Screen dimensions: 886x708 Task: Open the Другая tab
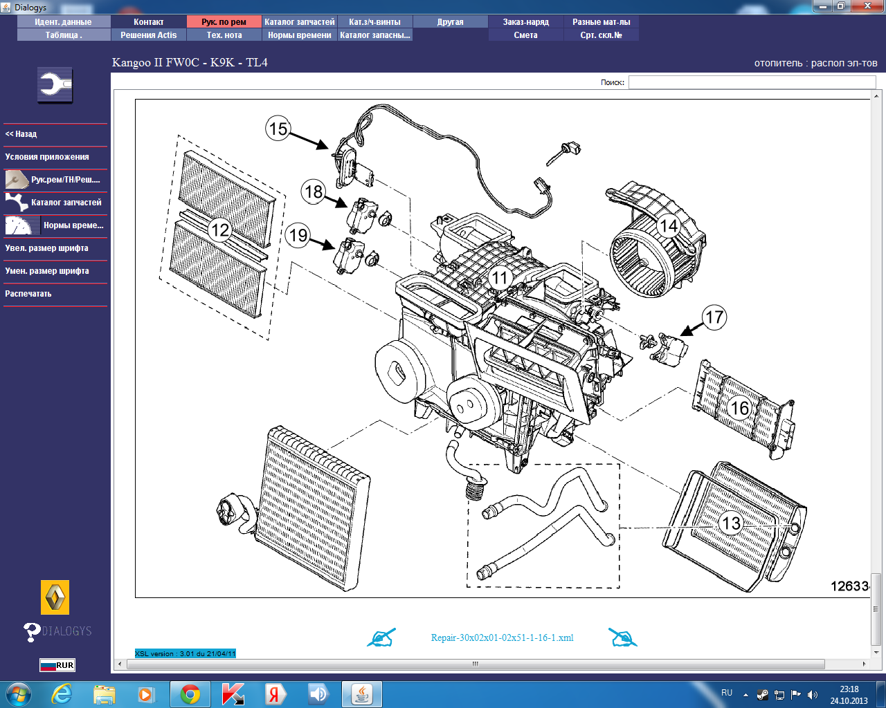[451, 22]
